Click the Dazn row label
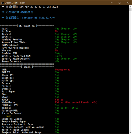The image size is (132, 134). [5, 29]
